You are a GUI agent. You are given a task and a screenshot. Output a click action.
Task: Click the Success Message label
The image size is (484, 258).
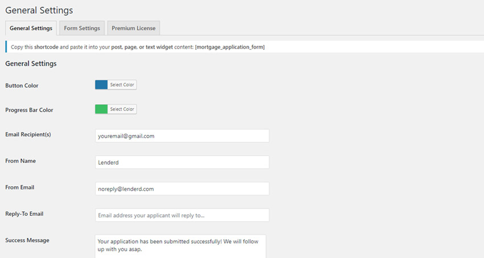point(27,240)
